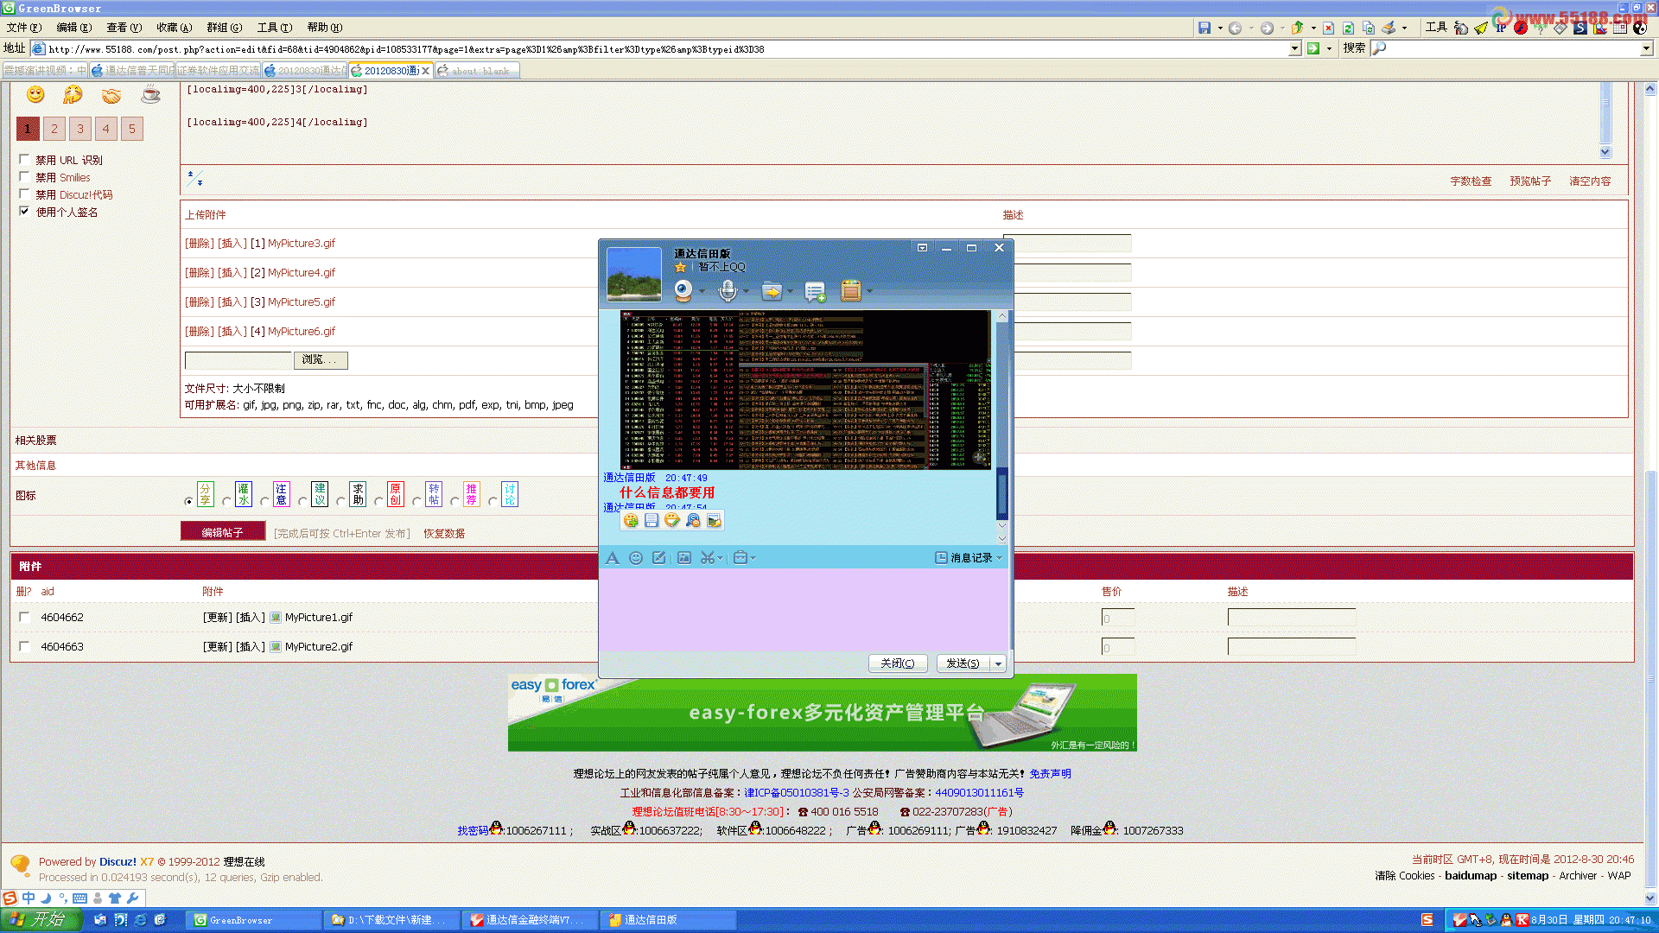Open the 收藏(A) menu

pos(174,28)
